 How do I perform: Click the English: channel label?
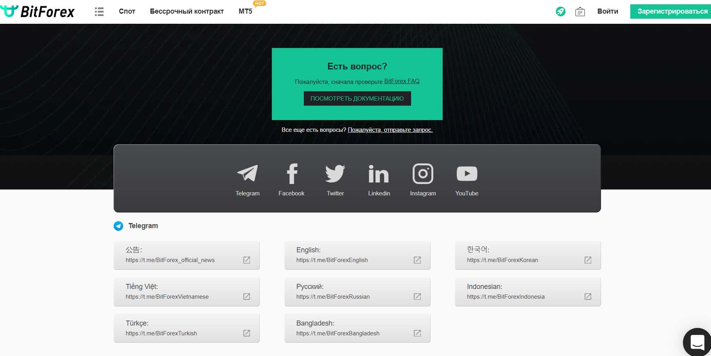pos(308,250)
